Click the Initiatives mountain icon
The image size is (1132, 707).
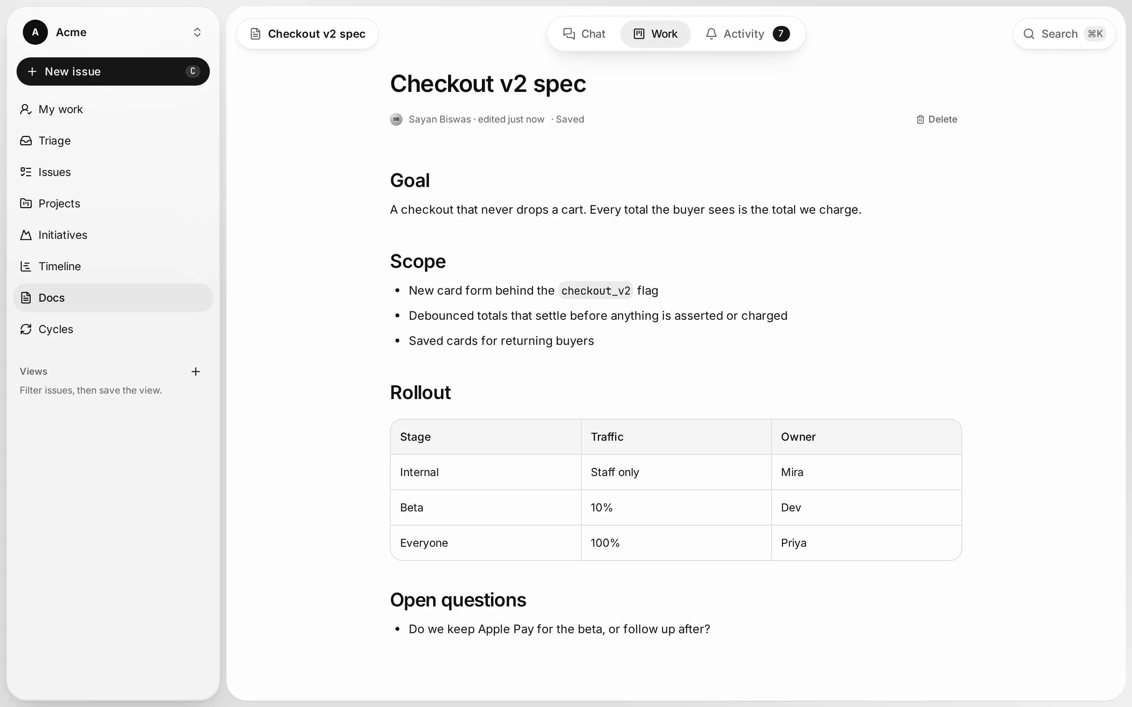tap(26, 235)
